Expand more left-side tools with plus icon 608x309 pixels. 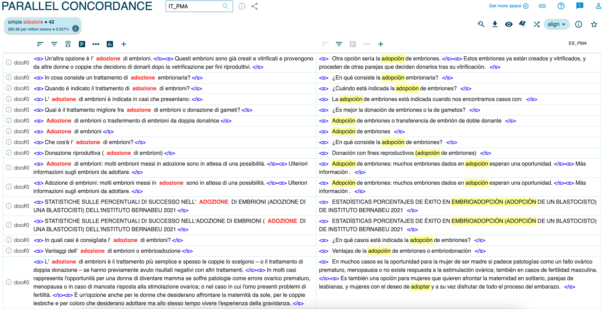click(124, 44)
